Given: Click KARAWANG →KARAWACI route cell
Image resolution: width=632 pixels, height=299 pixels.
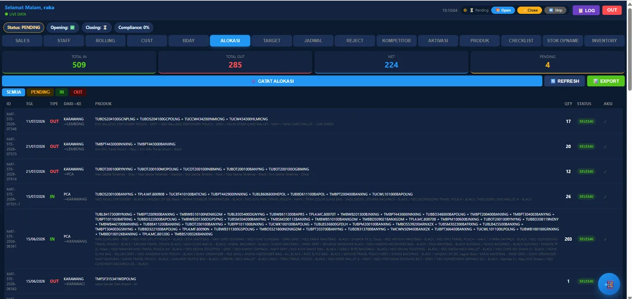Looking at the screenshot, I should point(75,281).
